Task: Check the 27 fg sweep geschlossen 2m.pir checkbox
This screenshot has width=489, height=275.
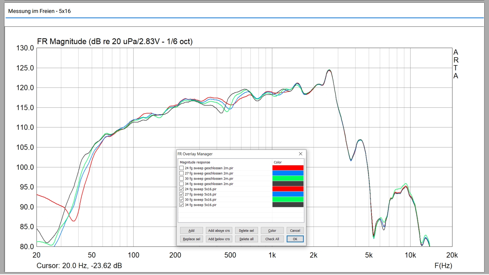Action: [x=182, y=173]
